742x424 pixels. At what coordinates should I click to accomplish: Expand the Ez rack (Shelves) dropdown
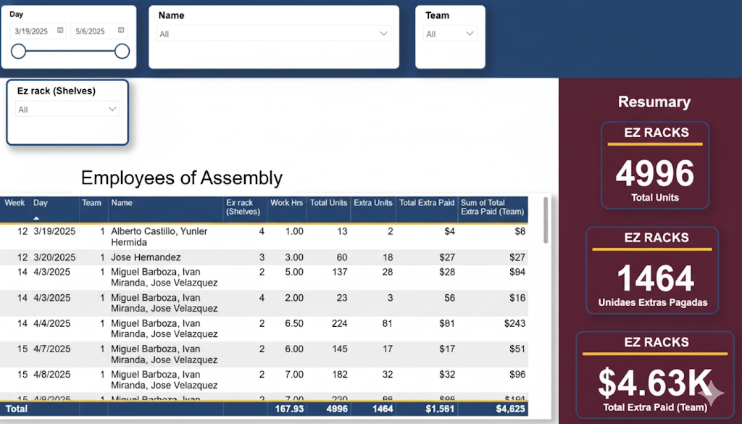[x=112, y=109]
